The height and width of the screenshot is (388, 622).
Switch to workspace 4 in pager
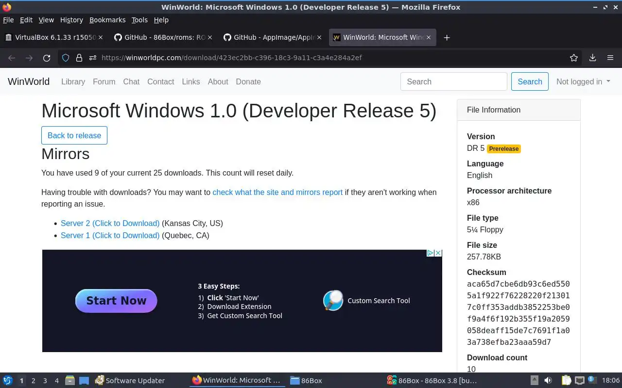click(x=56, y=381)
